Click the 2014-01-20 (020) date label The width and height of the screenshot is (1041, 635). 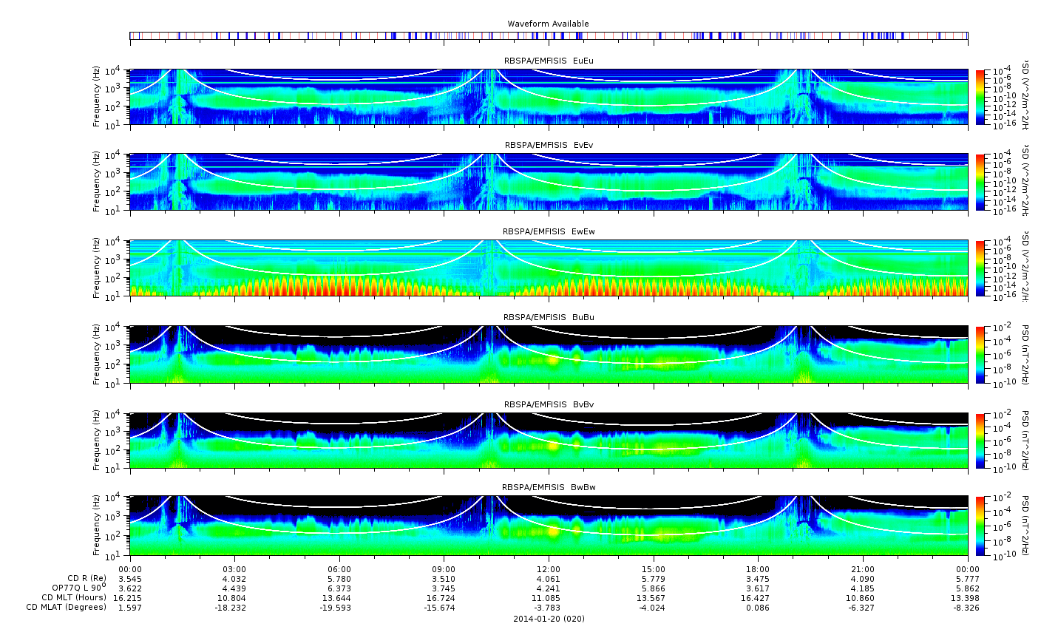[549, 619]
